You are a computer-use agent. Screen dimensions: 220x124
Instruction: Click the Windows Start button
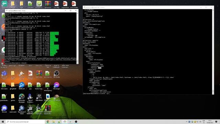tap(3, 122)
